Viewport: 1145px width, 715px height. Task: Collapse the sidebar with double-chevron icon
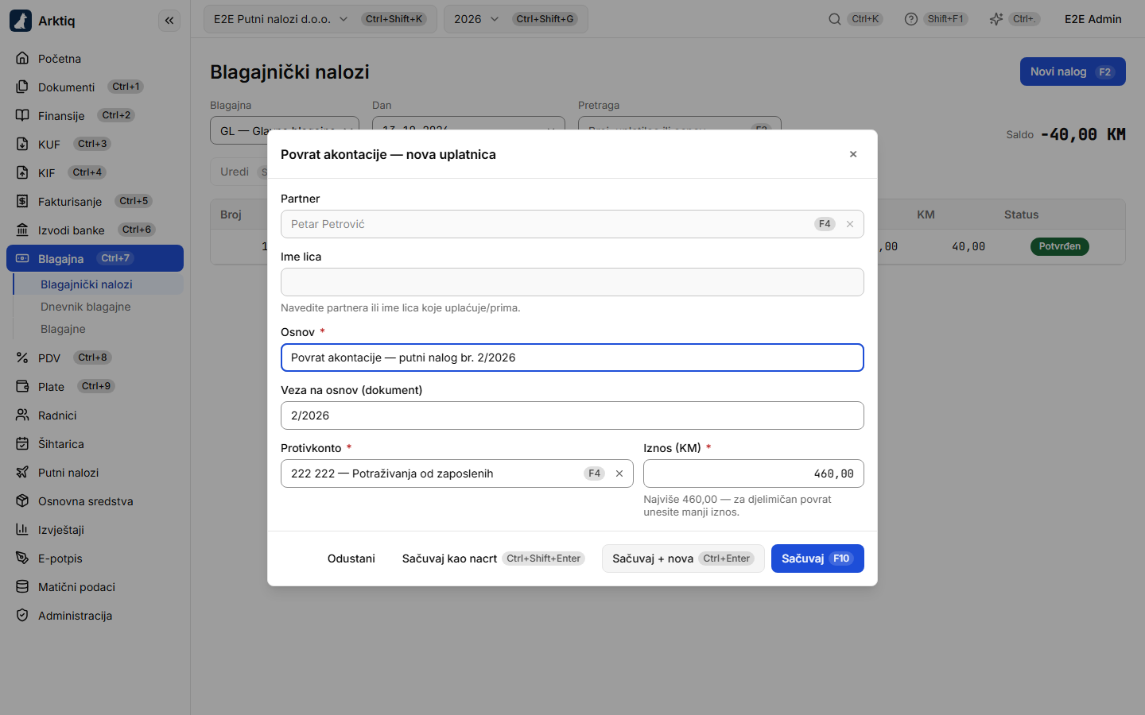pyautogui.click(x=169, y=21)
